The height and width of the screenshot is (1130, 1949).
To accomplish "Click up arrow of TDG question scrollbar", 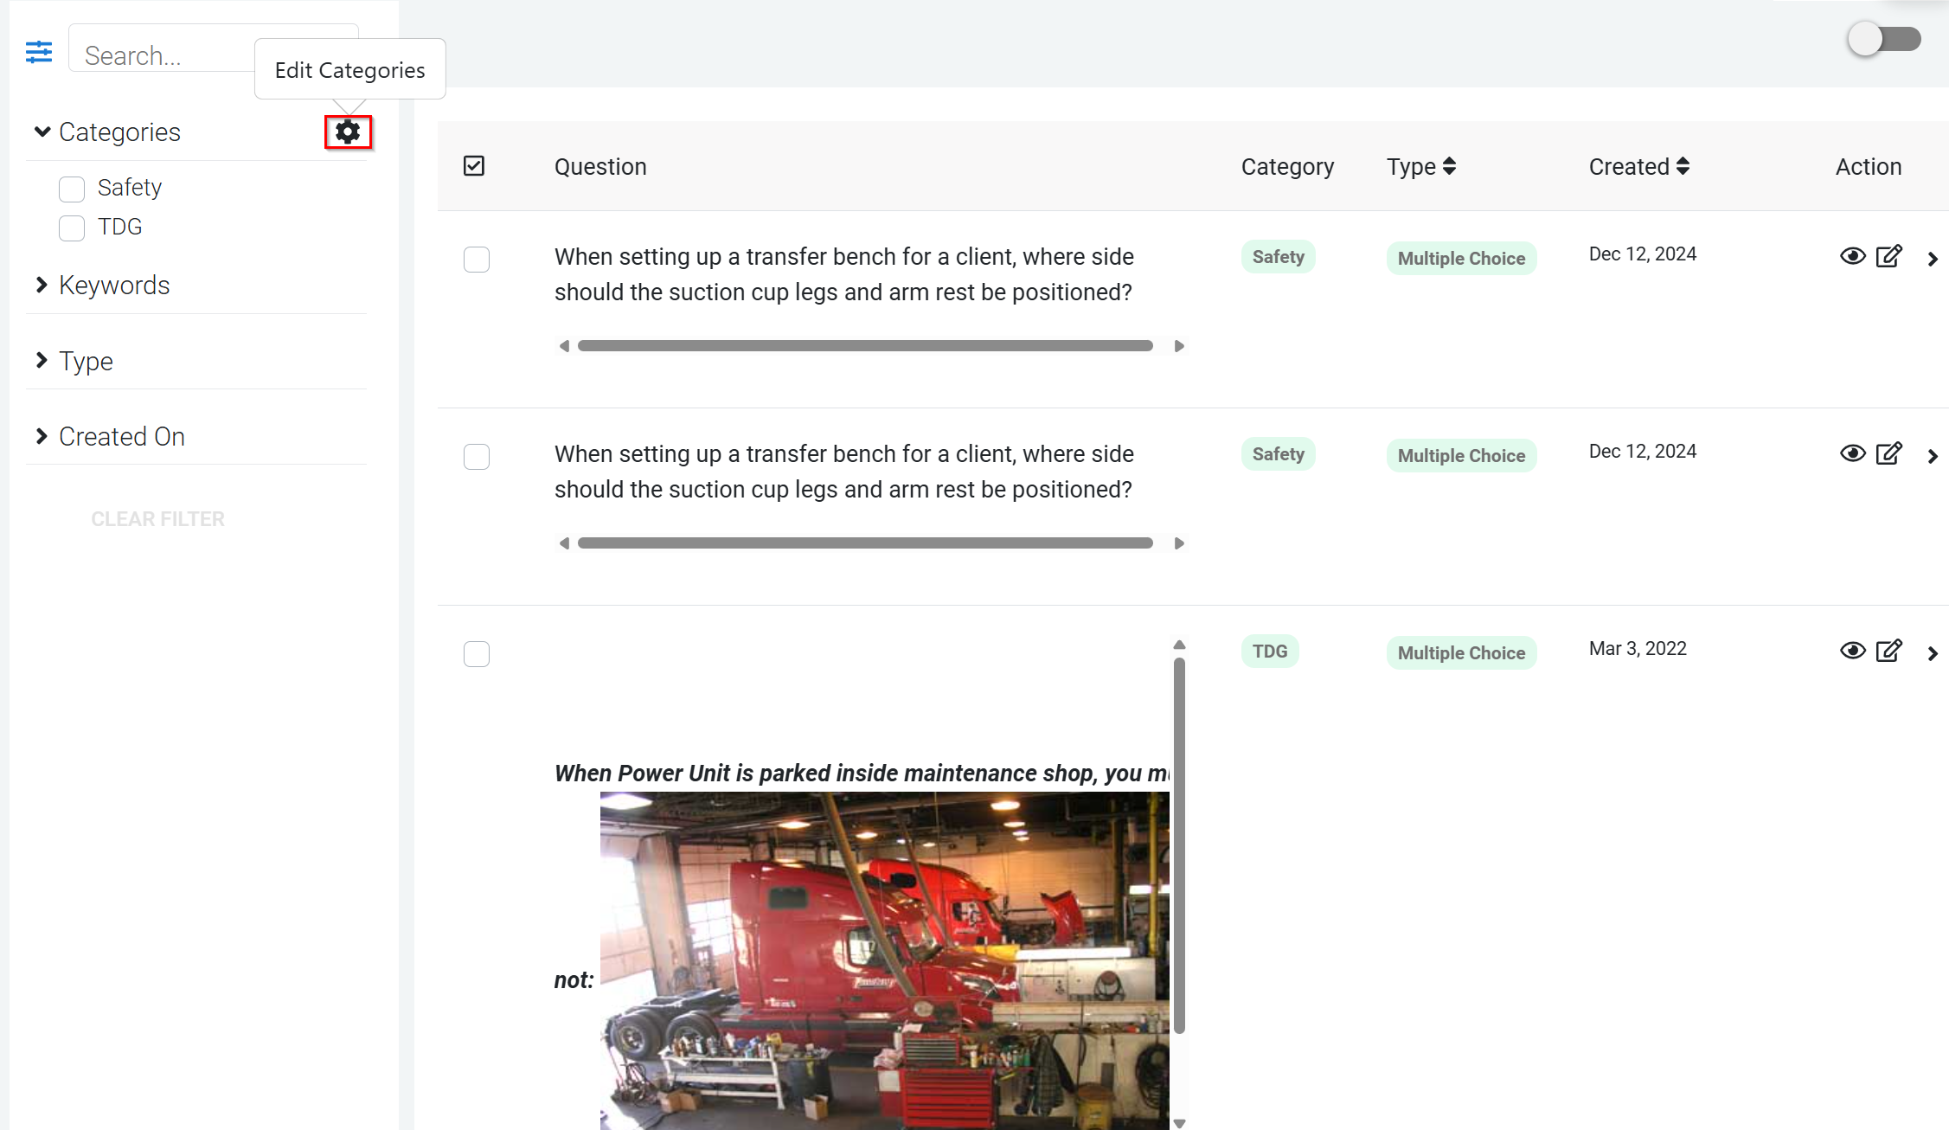I will (x=1179, y=645).
